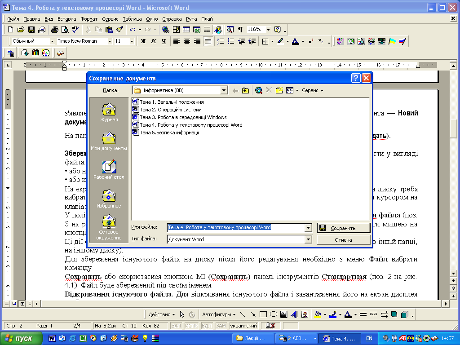Viewport: 460px width, 345px height.
Task: Click the Superscript icon
Action: click(311, 41)
